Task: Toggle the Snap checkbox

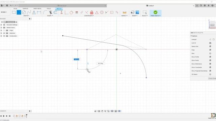Action: [210, 50]
